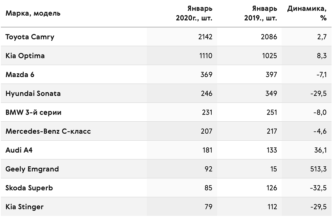Select the Geely Emgrand row label

pos(32,169)
